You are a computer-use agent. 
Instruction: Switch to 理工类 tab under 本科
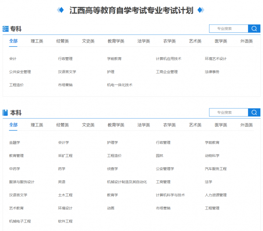click(37, 125)
